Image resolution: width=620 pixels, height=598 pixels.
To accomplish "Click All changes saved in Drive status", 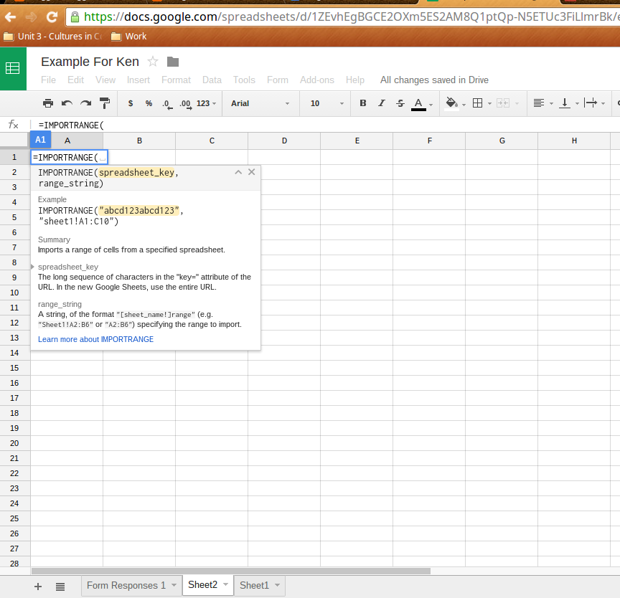I will click(434, 80).
